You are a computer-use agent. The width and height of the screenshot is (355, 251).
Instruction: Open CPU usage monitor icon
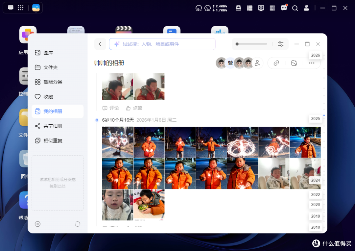(x=199, y=8)
